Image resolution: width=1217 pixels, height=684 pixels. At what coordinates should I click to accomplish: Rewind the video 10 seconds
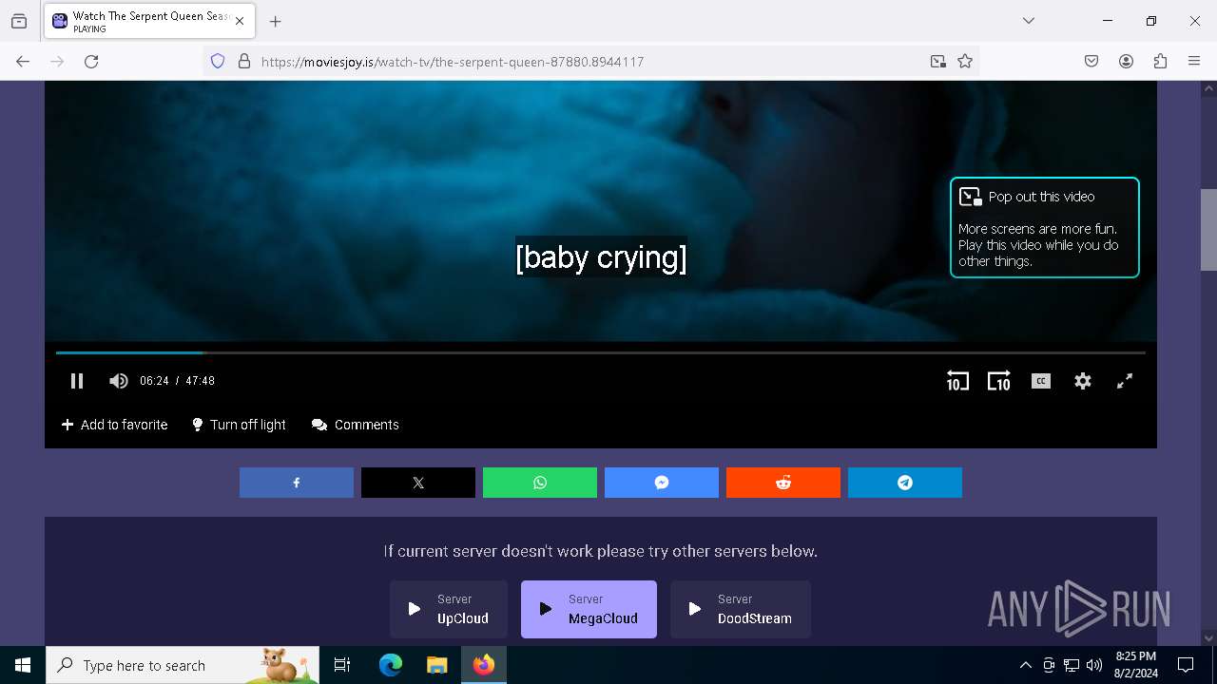pyautogui.click(x=957, y=381)
